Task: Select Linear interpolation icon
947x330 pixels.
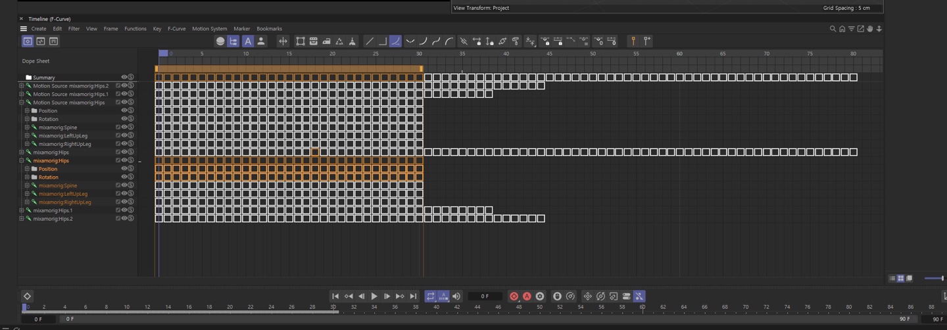Action: coord(370,41)
